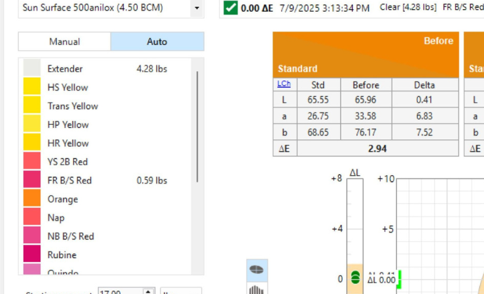Viewport: 484px width, 294px height.
Task: Click the starting amount stepper arrows
Action: pos(148,291)
